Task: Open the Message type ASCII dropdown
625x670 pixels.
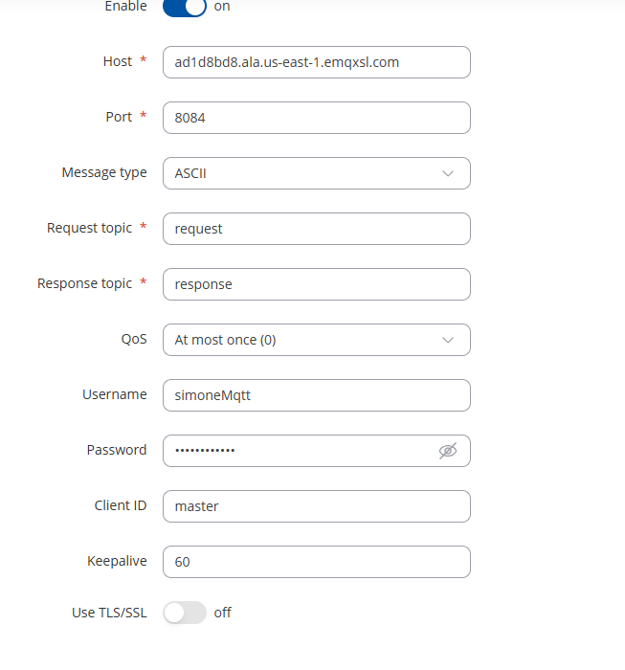Action: click(x=317, y=173)
